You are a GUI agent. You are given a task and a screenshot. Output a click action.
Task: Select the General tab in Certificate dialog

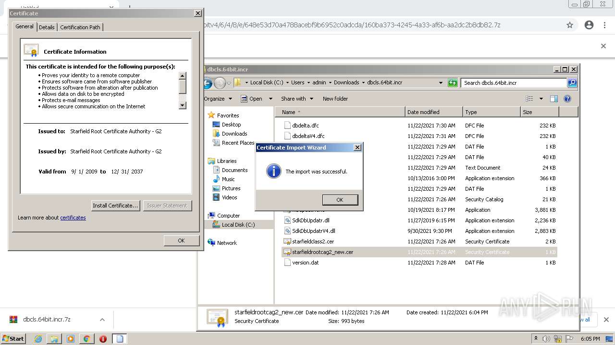pos(25,26)
